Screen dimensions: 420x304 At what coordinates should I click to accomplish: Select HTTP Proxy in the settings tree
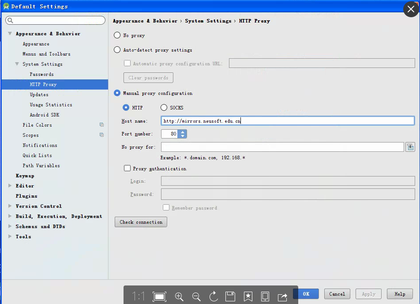[x=55, y=84]
